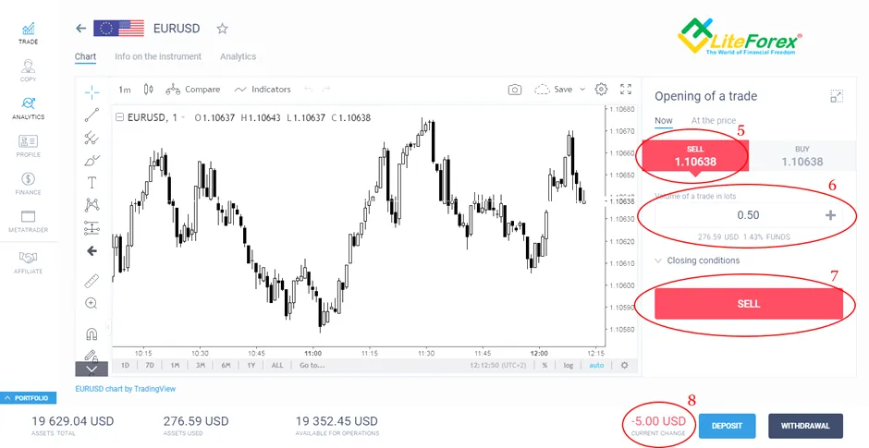Open the 1m timeframe selector

[x=125, y=90]
